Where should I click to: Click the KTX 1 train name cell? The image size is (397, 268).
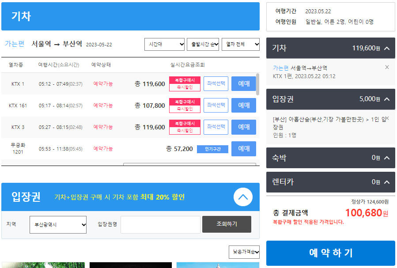coord(18,84)
